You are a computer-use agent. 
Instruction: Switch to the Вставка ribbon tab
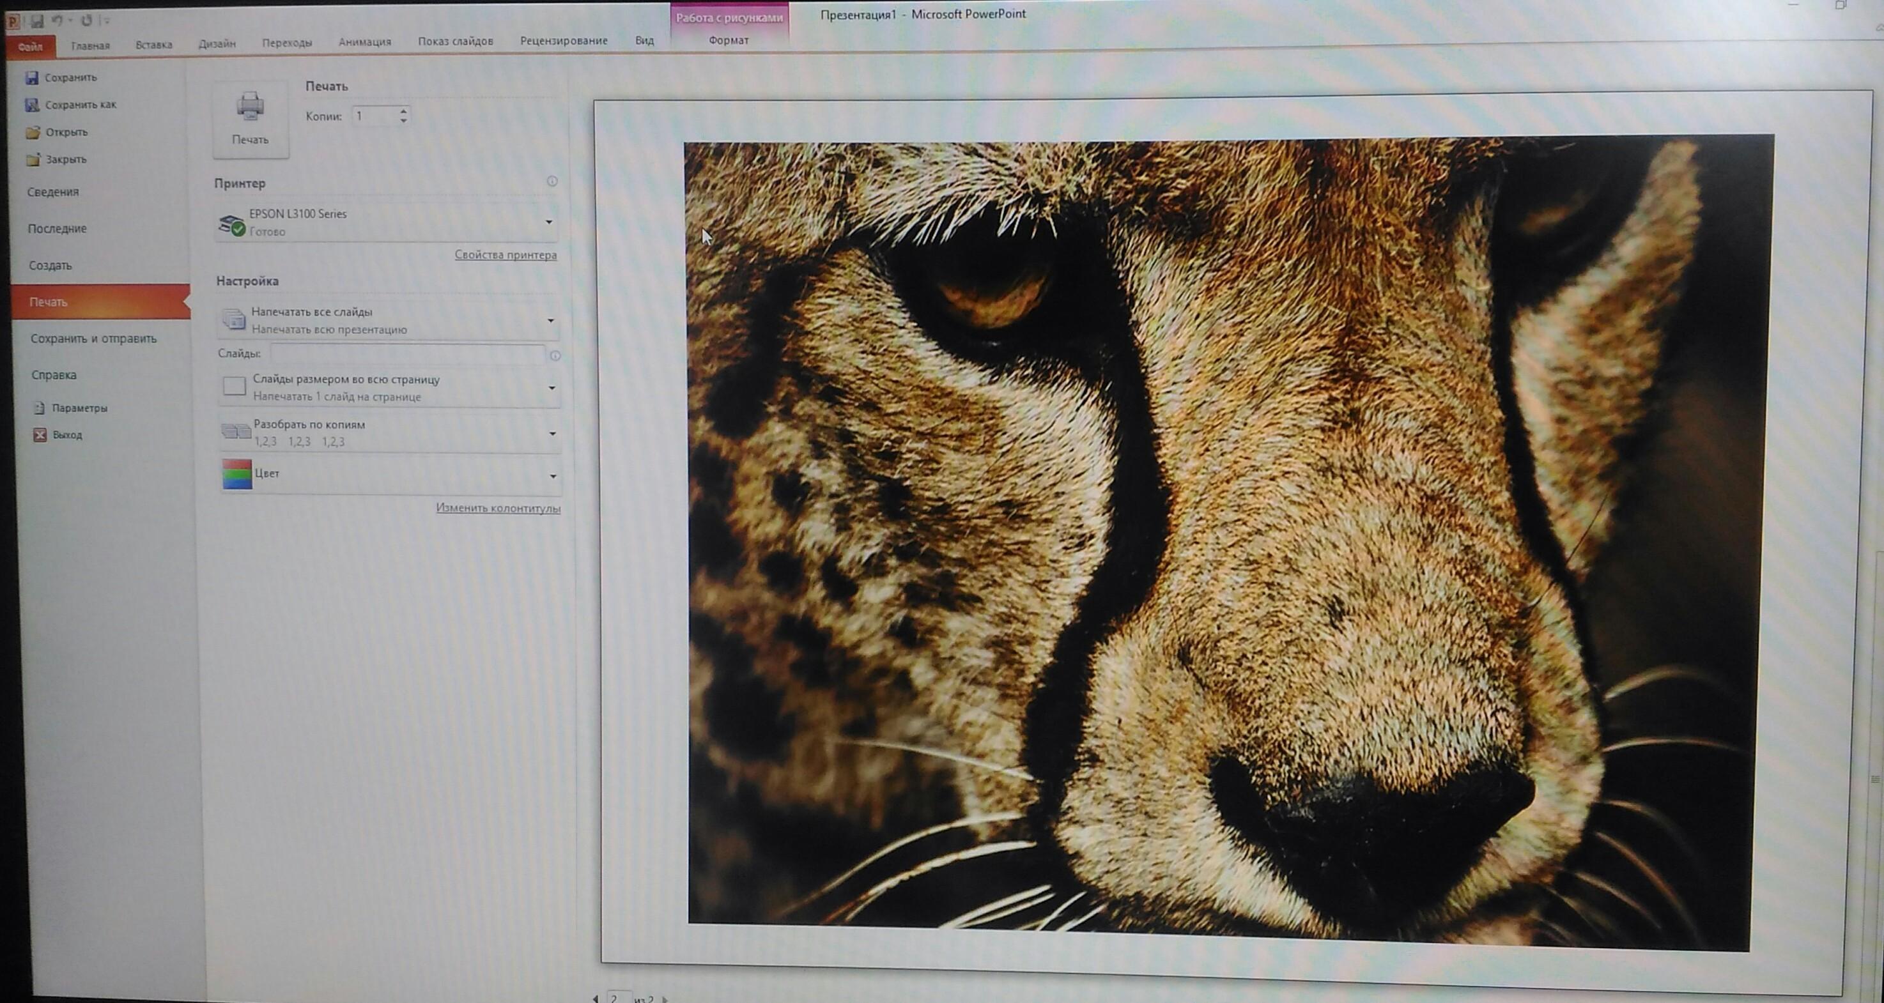153,45
